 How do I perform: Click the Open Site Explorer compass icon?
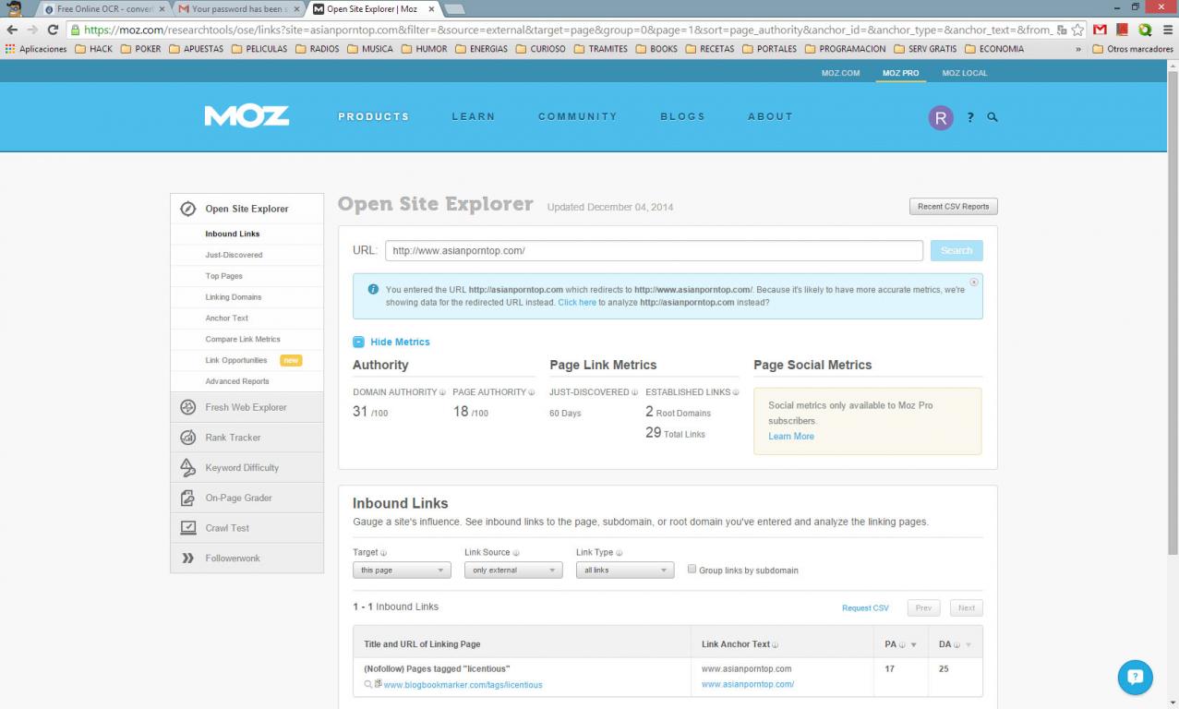pyautogui.click(x=187, y=209)
